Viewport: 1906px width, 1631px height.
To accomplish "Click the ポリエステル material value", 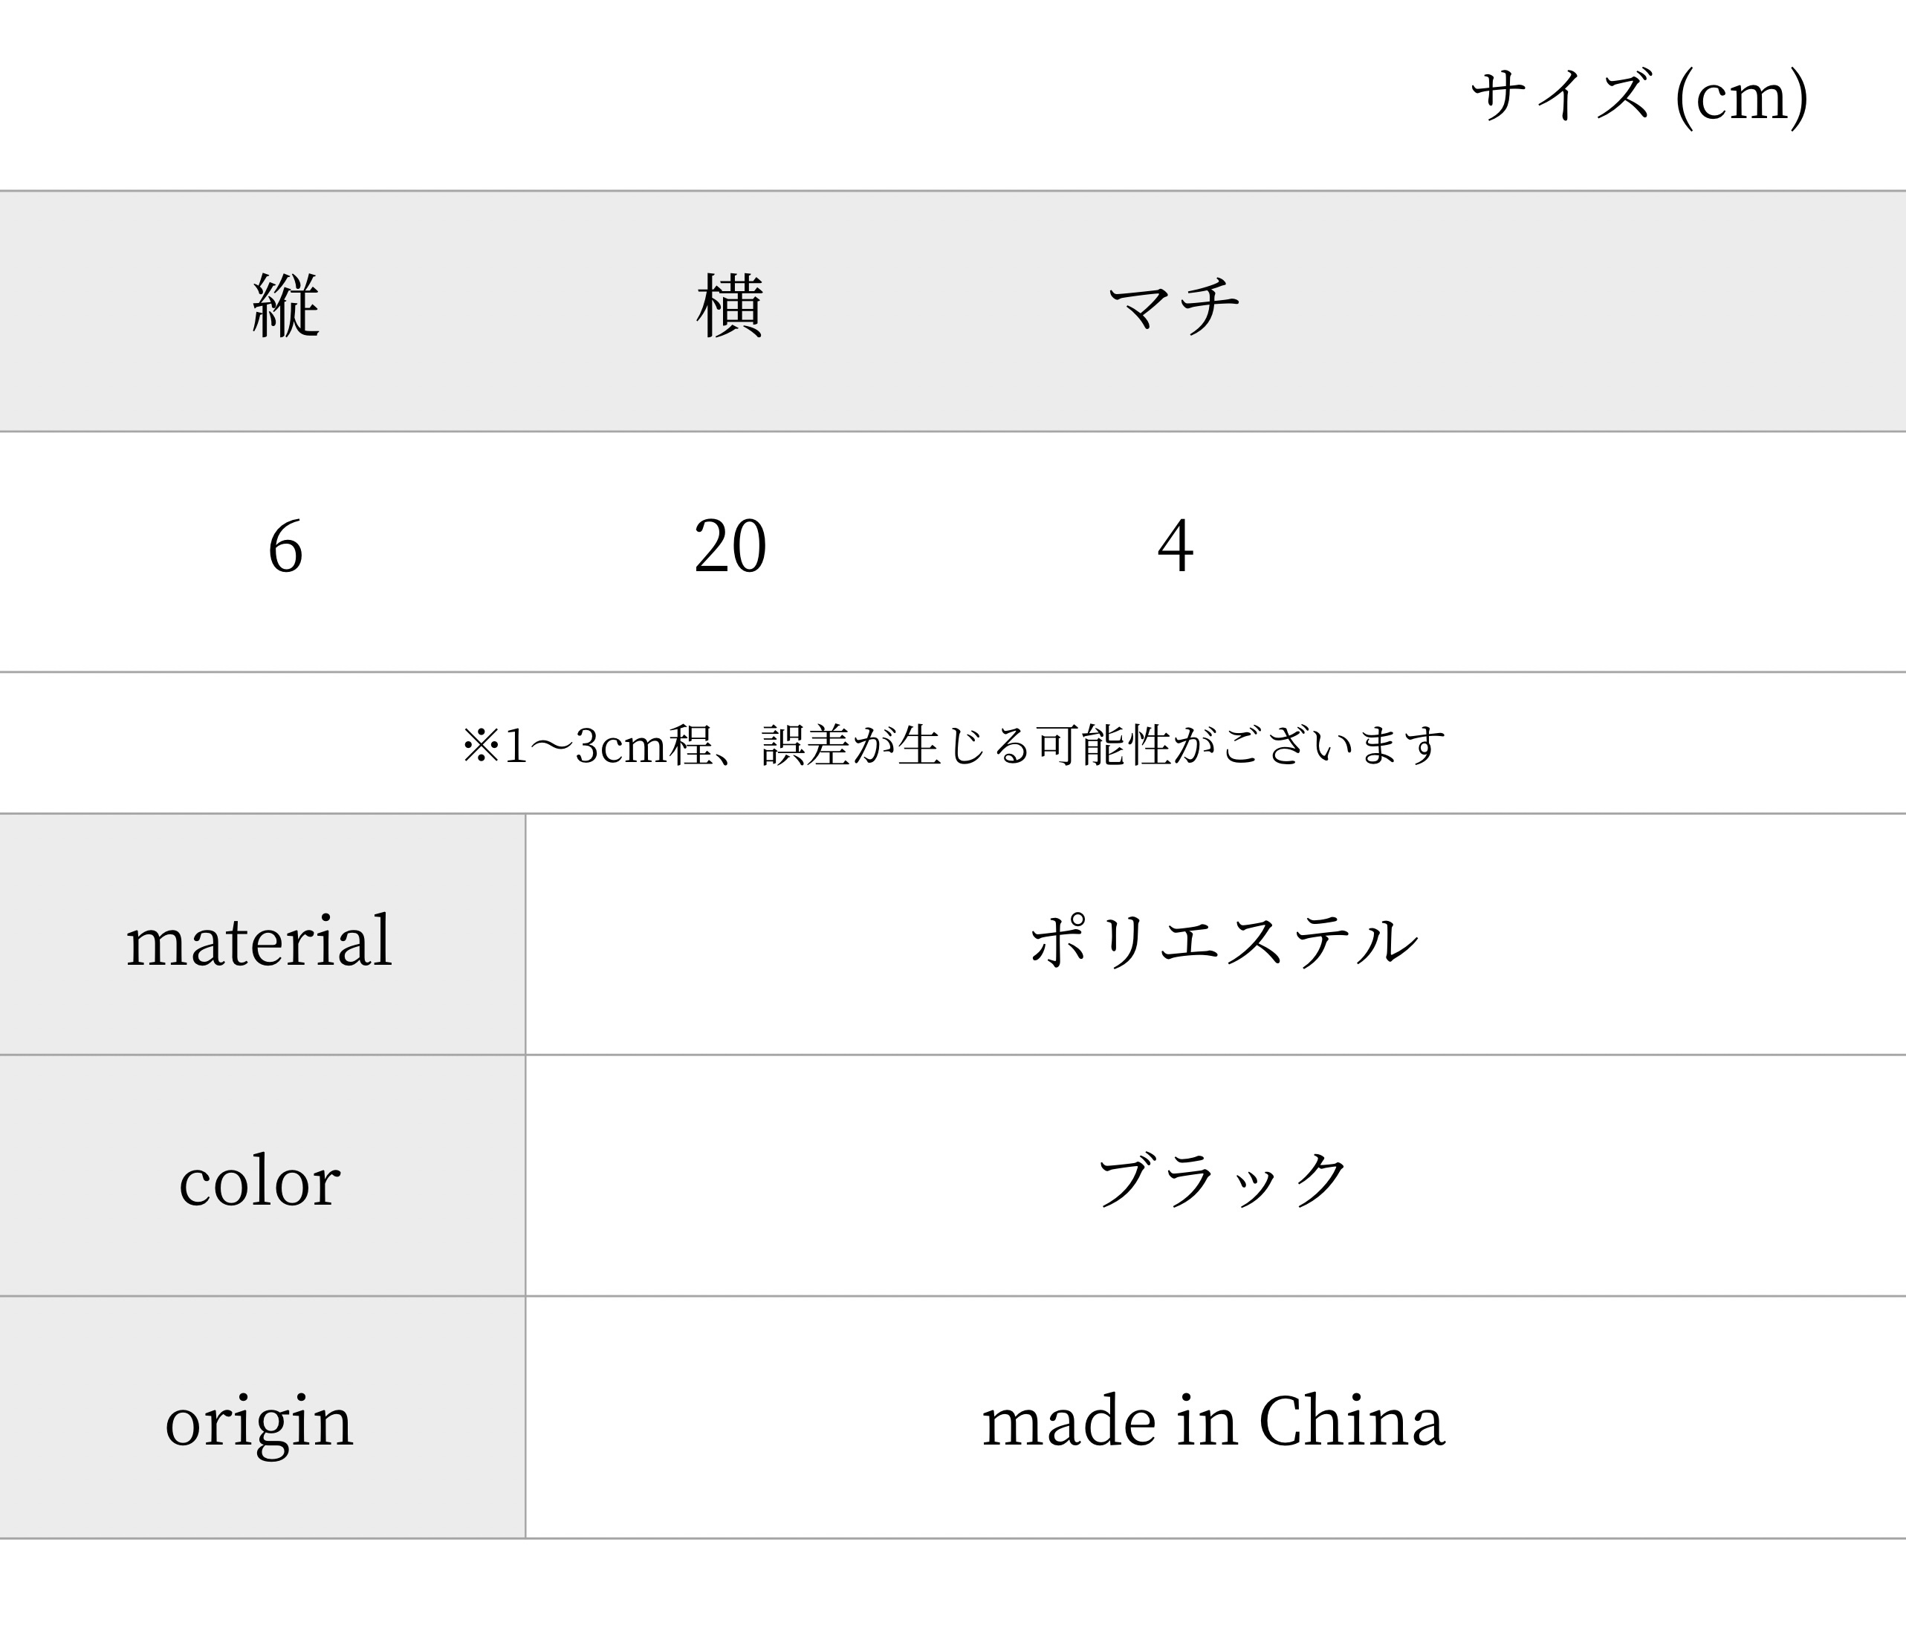I will click(x=1223, y=942).
